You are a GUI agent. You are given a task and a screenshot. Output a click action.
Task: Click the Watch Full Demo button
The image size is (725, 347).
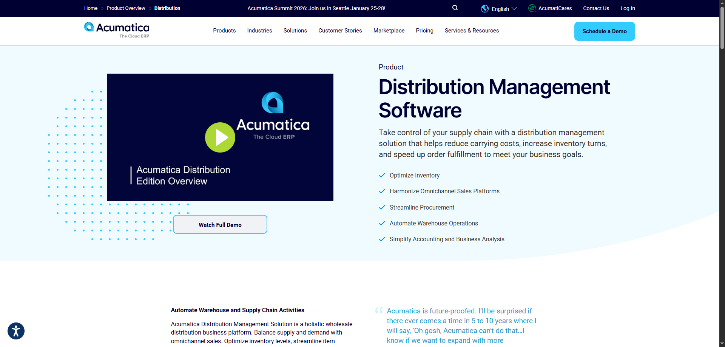[x=220, y=225]
